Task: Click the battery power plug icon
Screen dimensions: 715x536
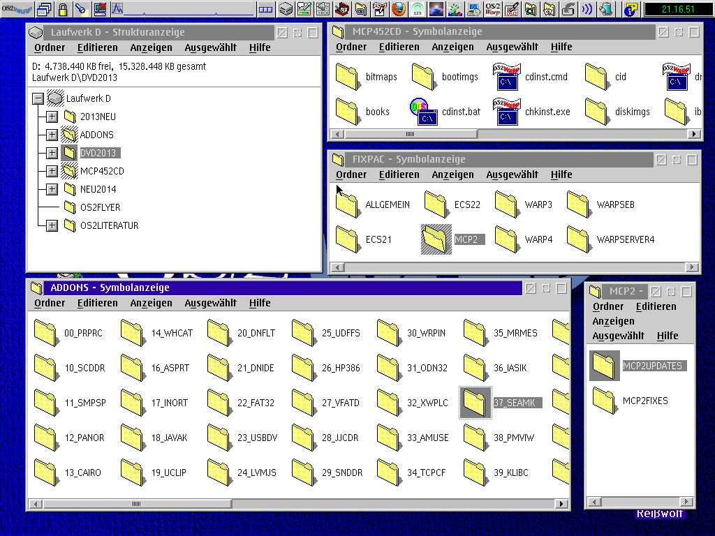Action: click(x=605, y=9)
